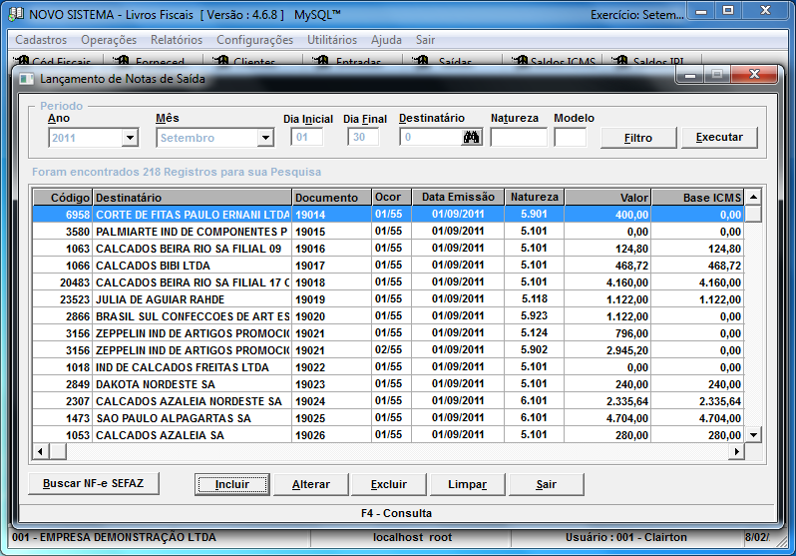
Task: Open the Ajuda menu
Action: [x=386, y=40]
